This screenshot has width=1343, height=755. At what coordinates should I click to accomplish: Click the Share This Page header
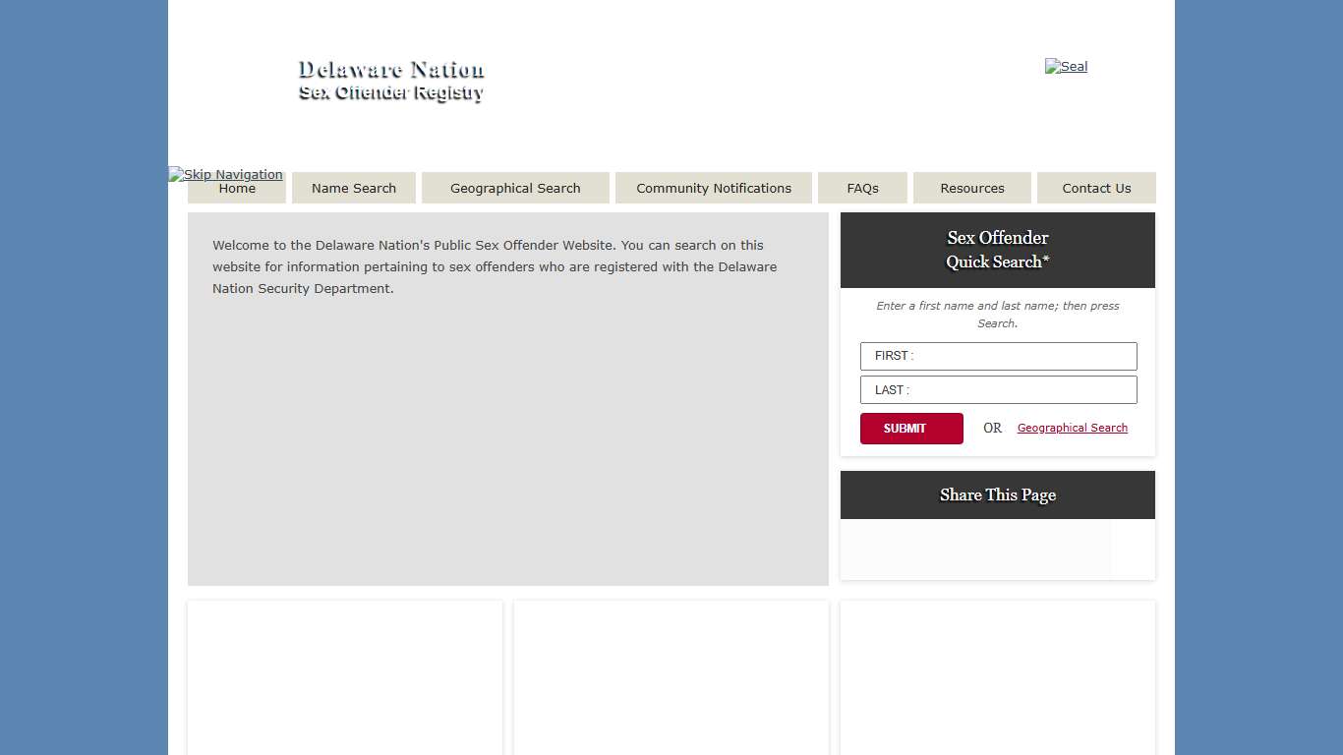click(x=997, y=494)
